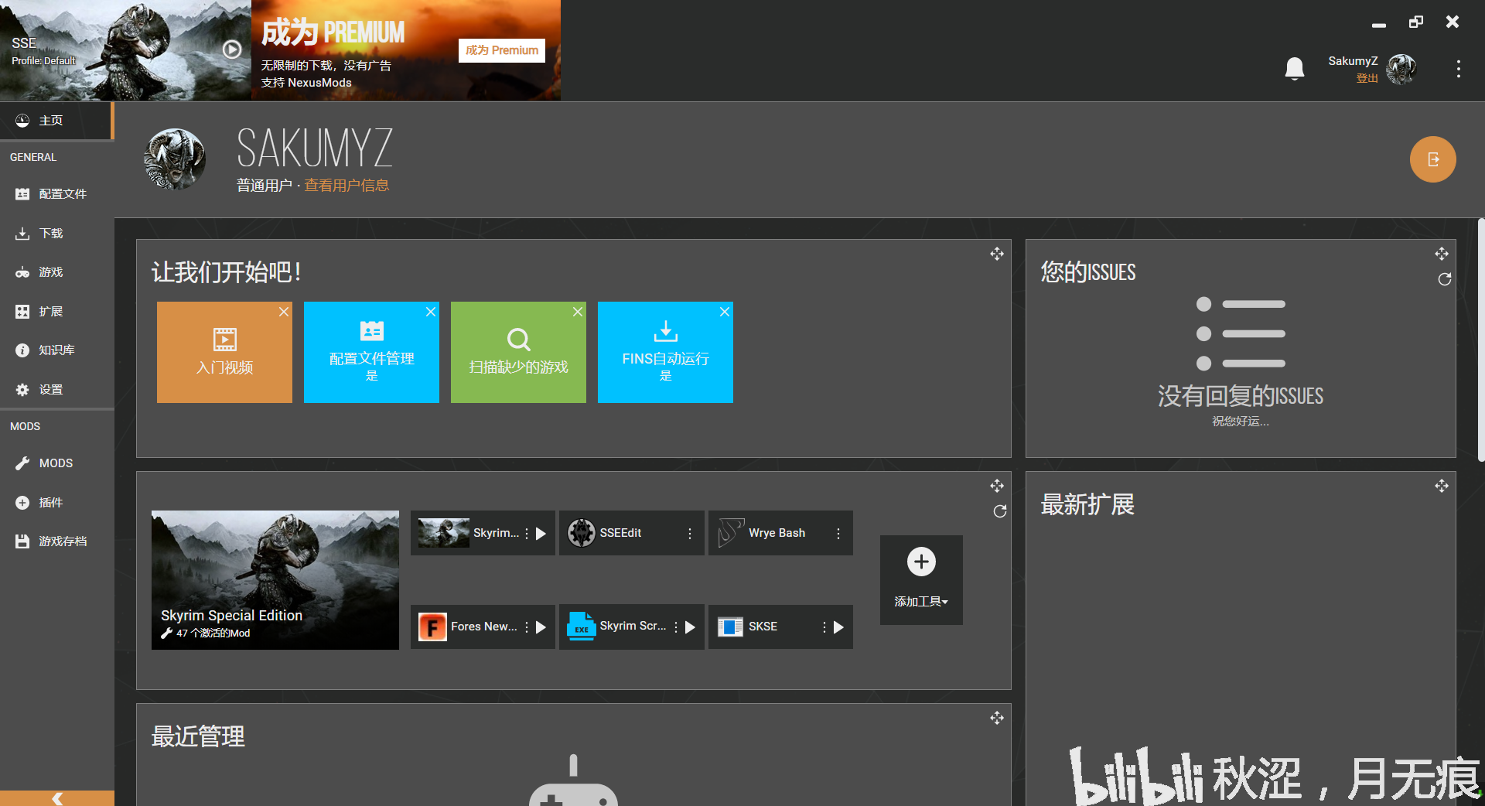
Task: Open options menu for SSEEdit
Action: tap(690, 533)
